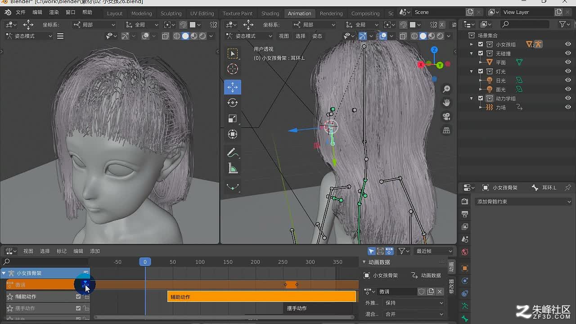Select the Rotate tool
This screenshot has width=576, height=324.
click(x=233, y=103)
